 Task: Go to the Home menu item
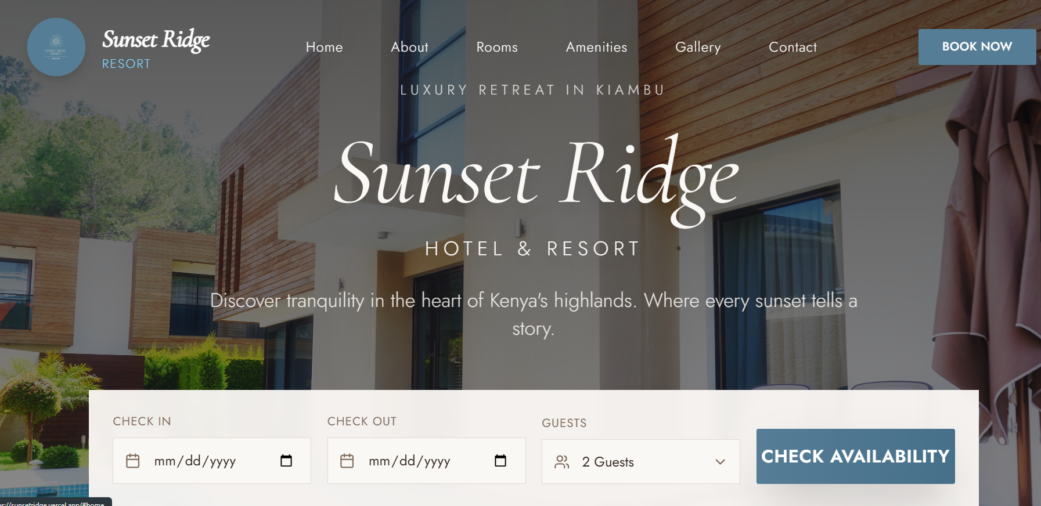tap(325, 47)
